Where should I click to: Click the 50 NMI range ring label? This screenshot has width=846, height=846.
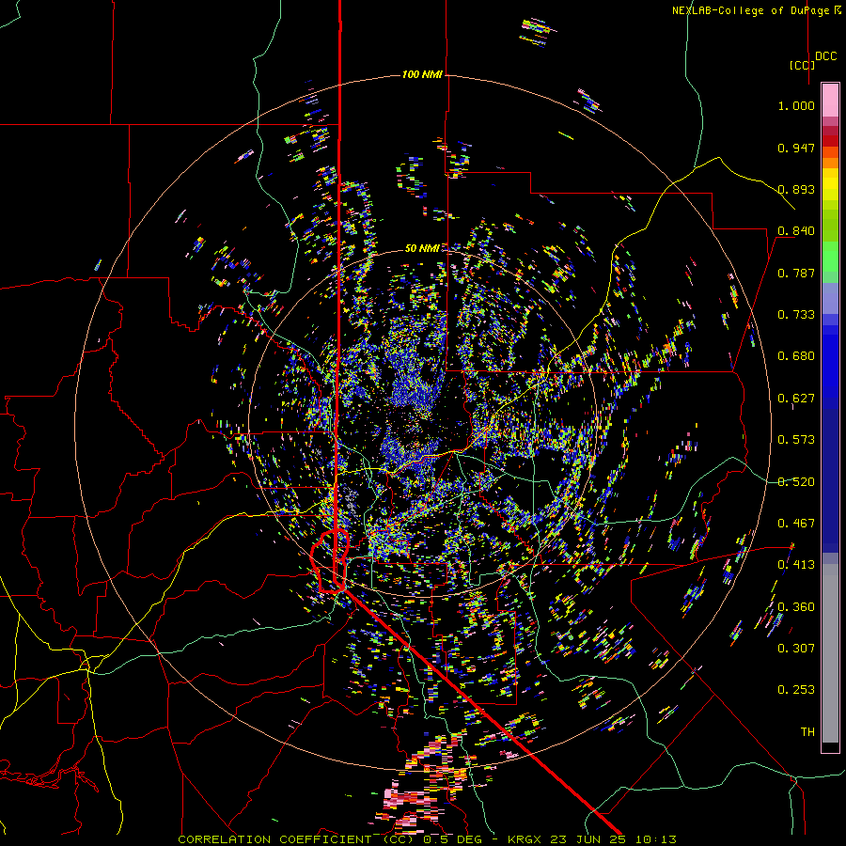422,248
